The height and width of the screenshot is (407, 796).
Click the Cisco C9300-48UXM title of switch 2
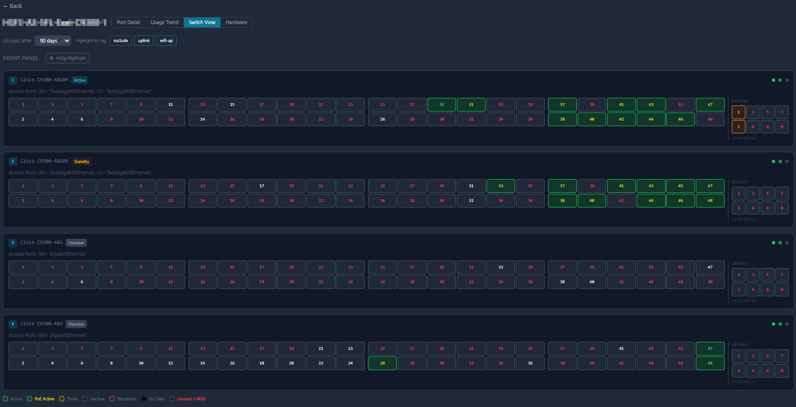44,161
